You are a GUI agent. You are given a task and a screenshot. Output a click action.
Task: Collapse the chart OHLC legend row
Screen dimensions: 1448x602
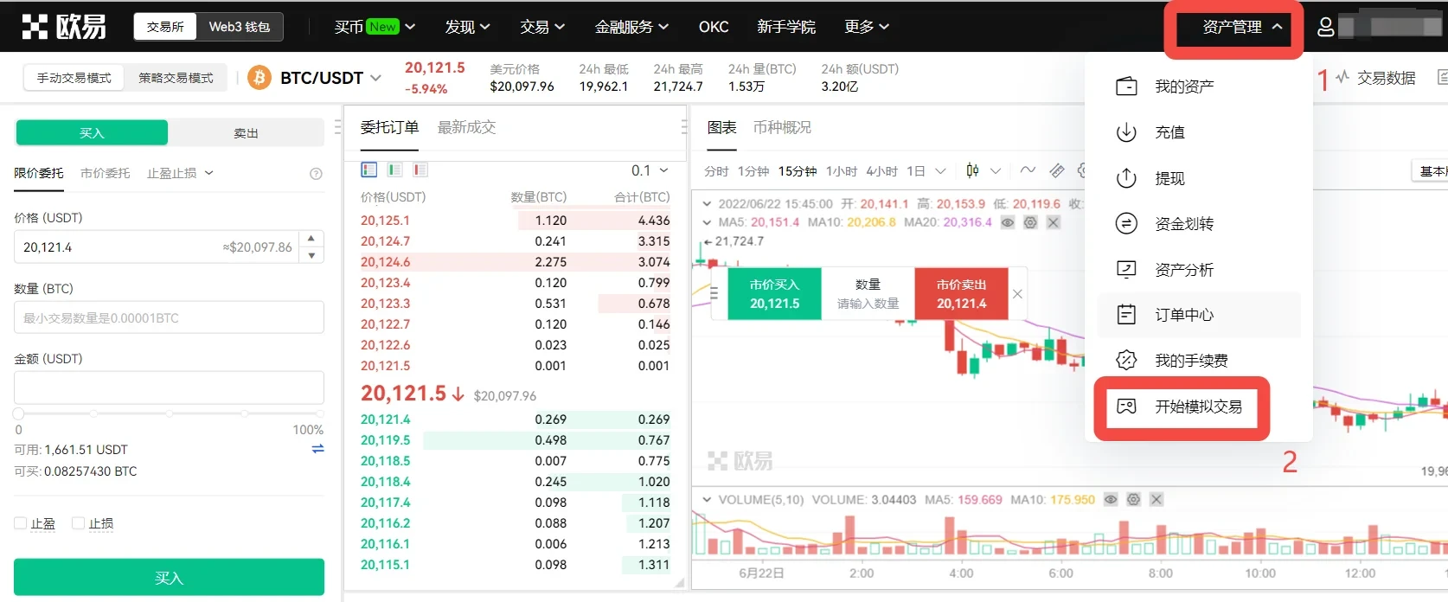point(707,204)
